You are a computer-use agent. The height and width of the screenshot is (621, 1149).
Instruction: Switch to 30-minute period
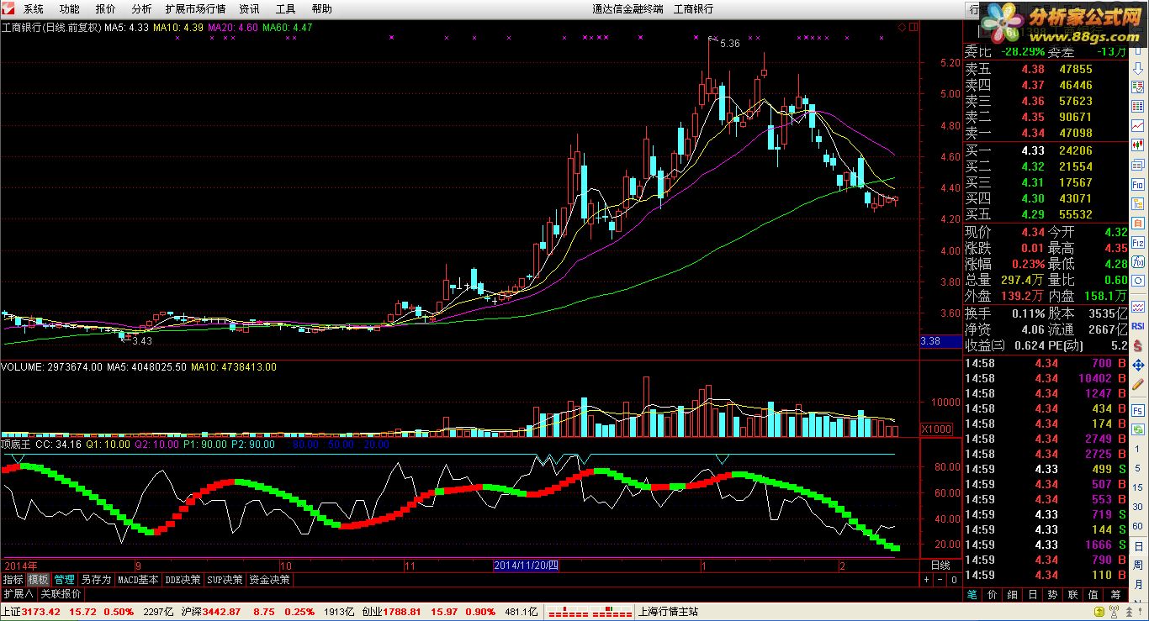[1137, 507]
